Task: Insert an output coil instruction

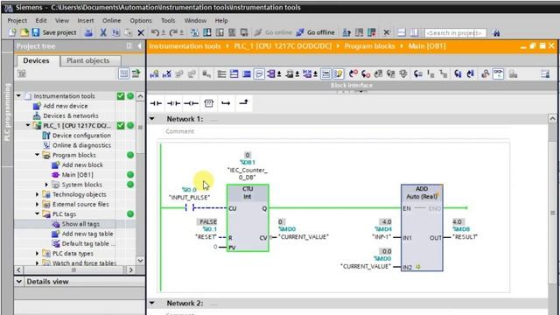Action: point(191,103)
